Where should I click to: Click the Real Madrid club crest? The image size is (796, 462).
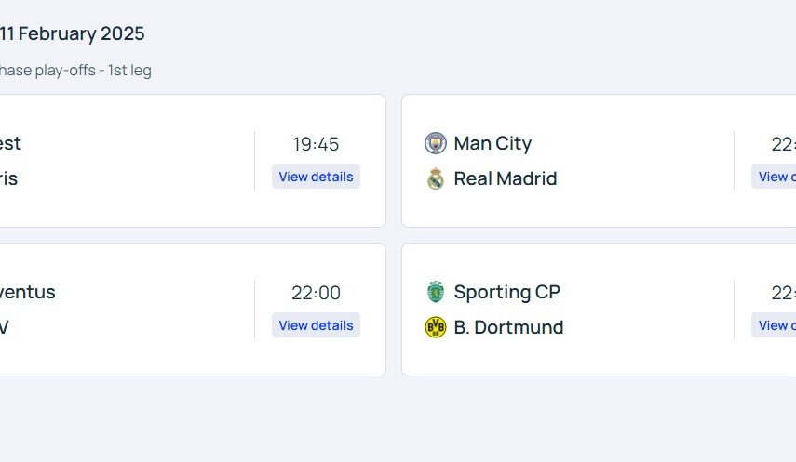pyautogui.click(x=435, y=178)
